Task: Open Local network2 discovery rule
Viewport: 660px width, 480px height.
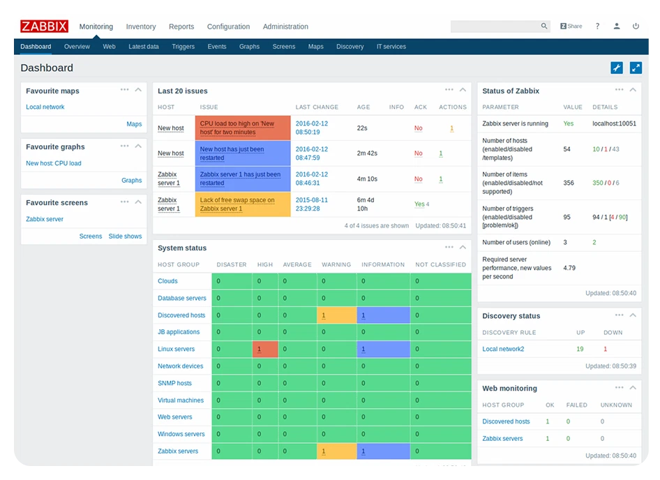Action: (x=503, y=349)
